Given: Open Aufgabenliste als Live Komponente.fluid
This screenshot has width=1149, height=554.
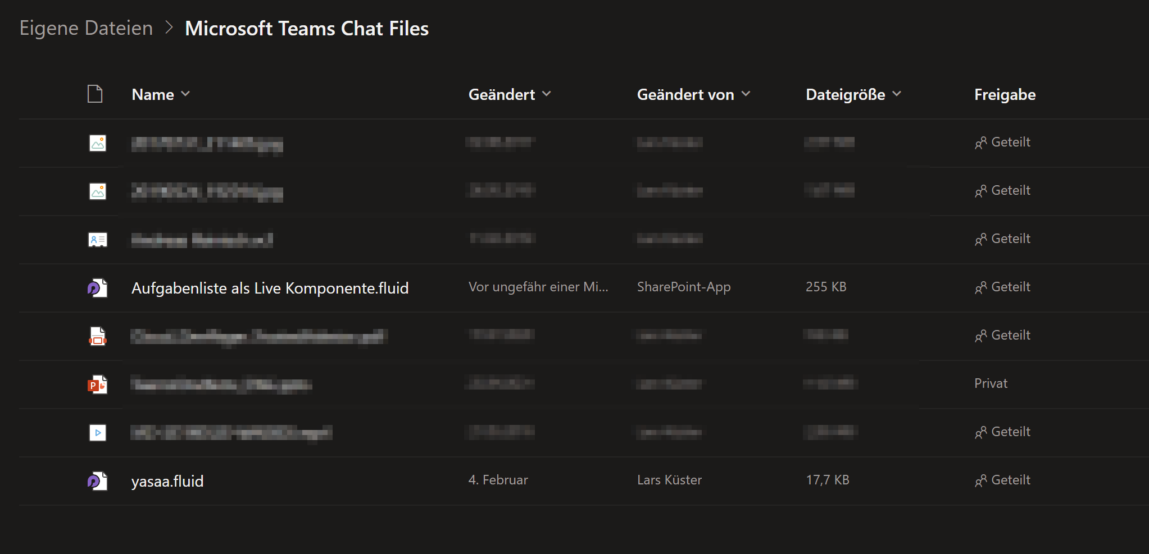Looking at the screenshot, I should point(270,288).
